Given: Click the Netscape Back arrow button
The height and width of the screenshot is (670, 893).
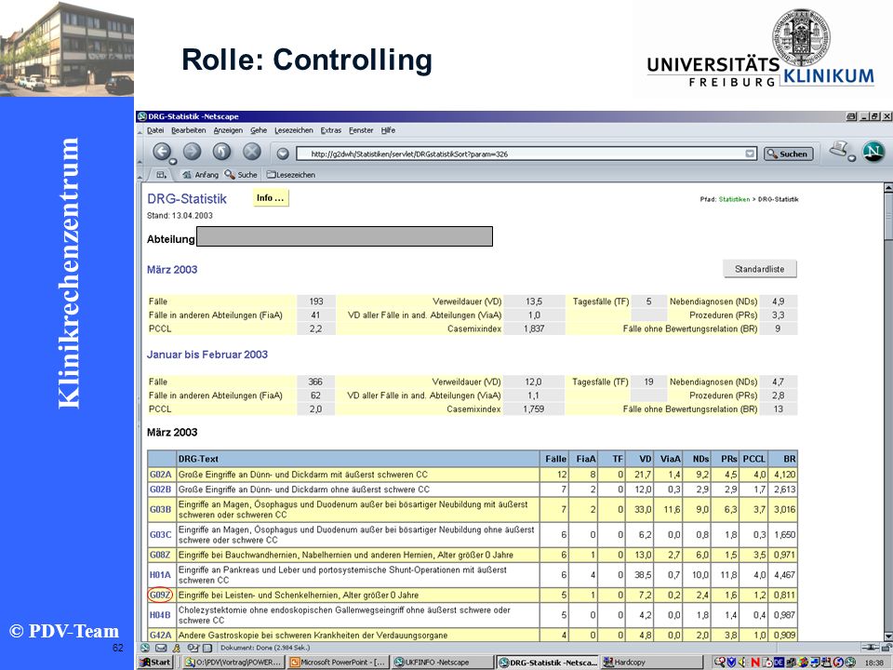Looking at the screenshot, I should (162, 152).
